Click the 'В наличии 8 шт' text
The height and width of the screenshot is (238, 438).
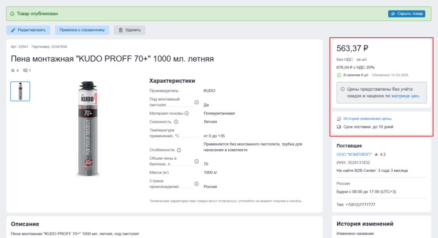[356, 75]
